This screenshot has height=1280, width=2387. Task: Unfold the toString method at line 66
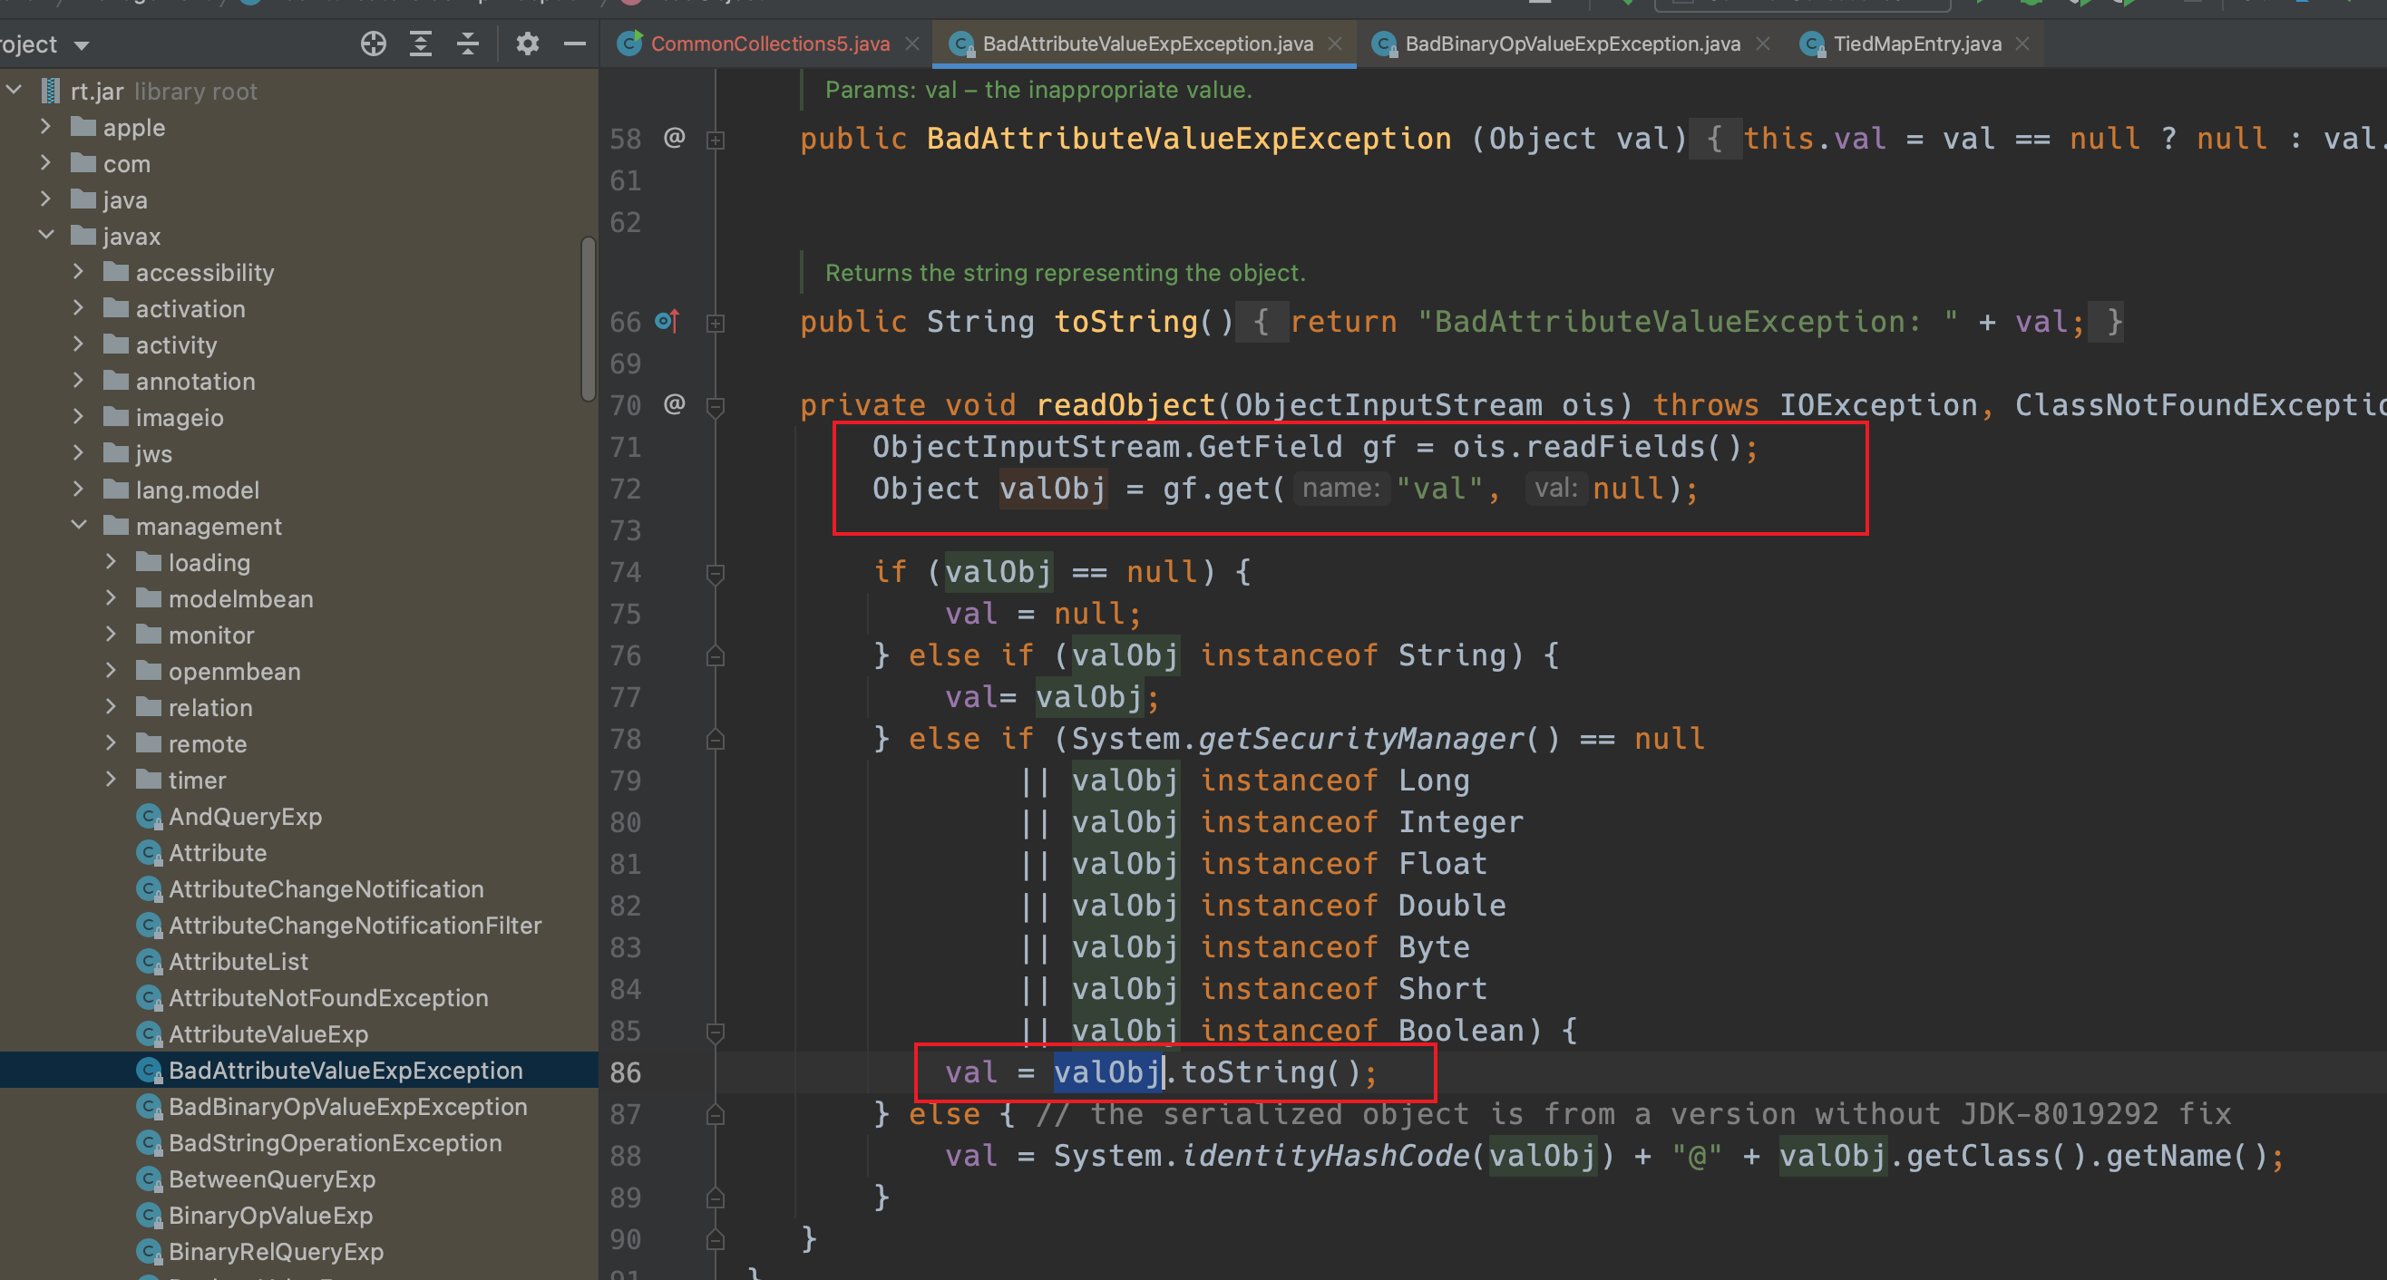pyautogui.click(x=716, y=324)
